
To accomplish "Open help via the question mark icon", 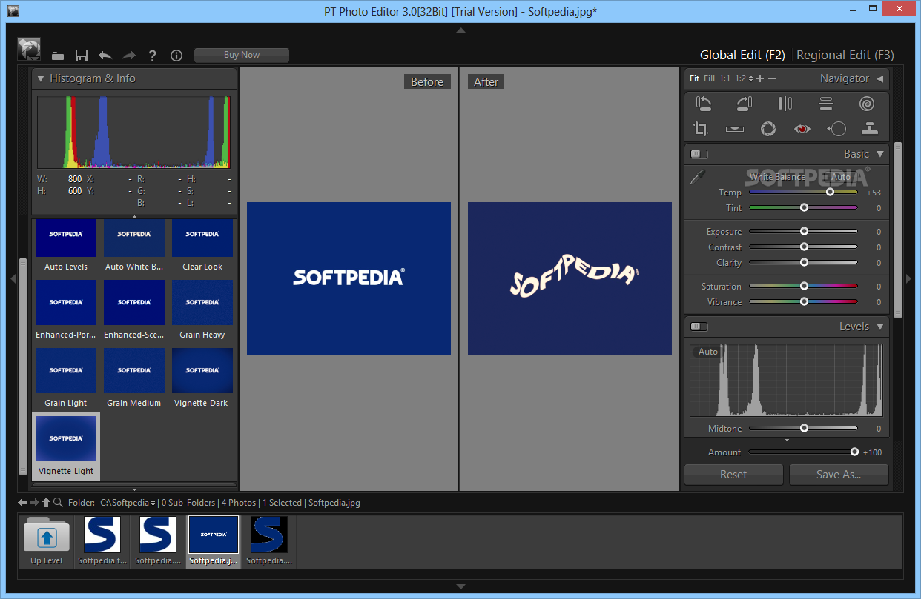I will [x=153, y=56].
